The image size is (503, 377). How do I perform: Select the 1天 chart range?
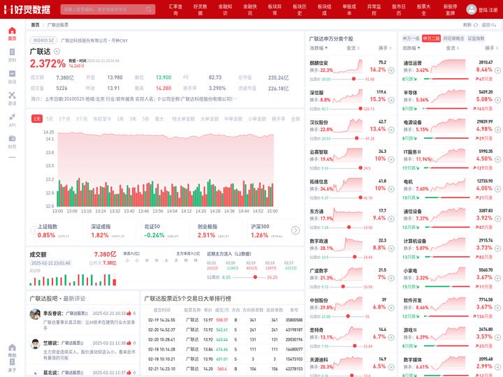click(37, 119)
